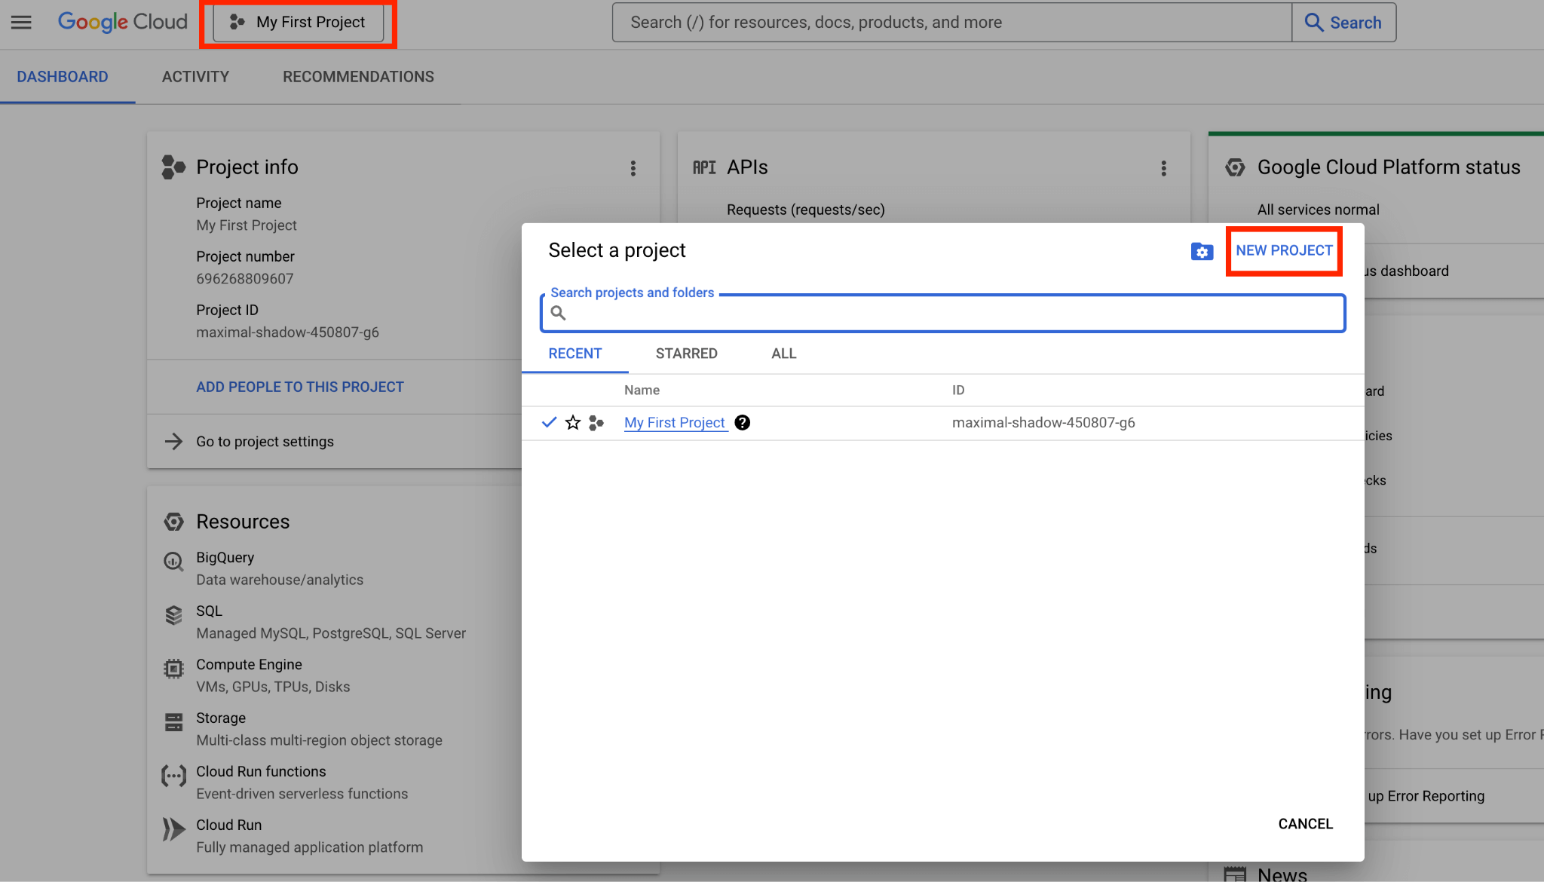Click the project number 696268809607
The height and width of the screenshot is (882, 1544).
[x=245, y=279]
